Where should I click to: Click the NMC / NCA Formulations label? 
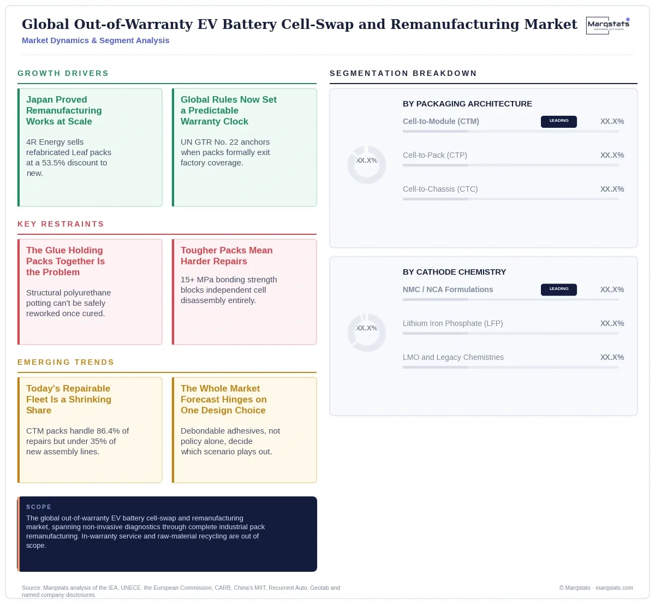pyautogui.click(x=448, y=289)
